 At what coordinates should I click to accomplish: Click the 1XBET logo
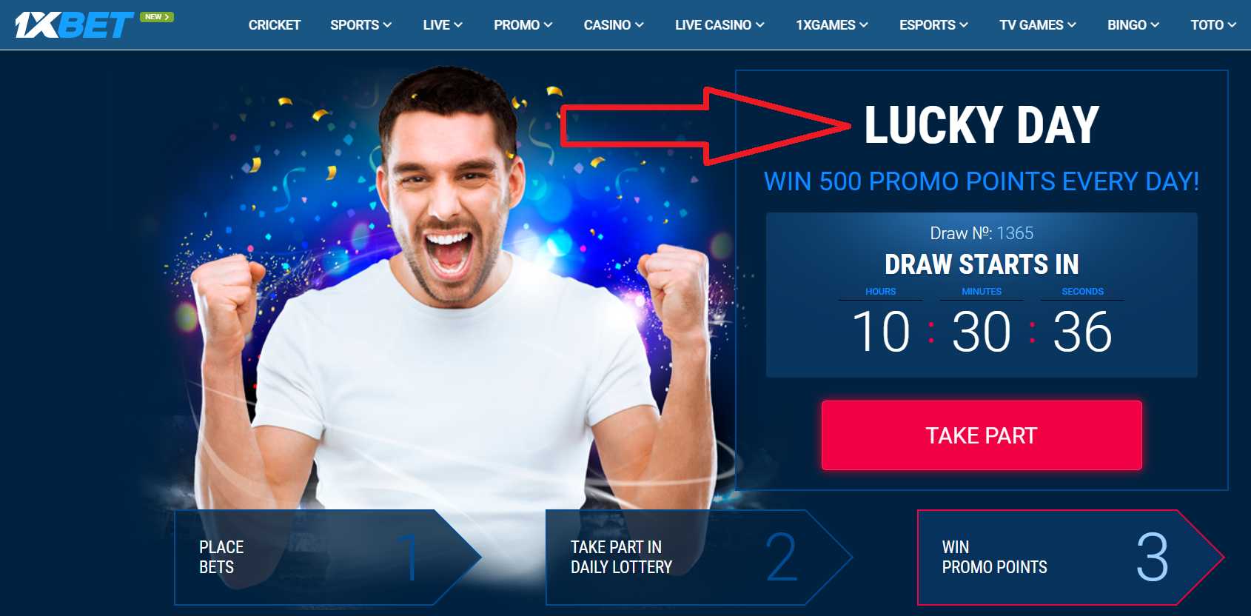click(x=74, y=24)
